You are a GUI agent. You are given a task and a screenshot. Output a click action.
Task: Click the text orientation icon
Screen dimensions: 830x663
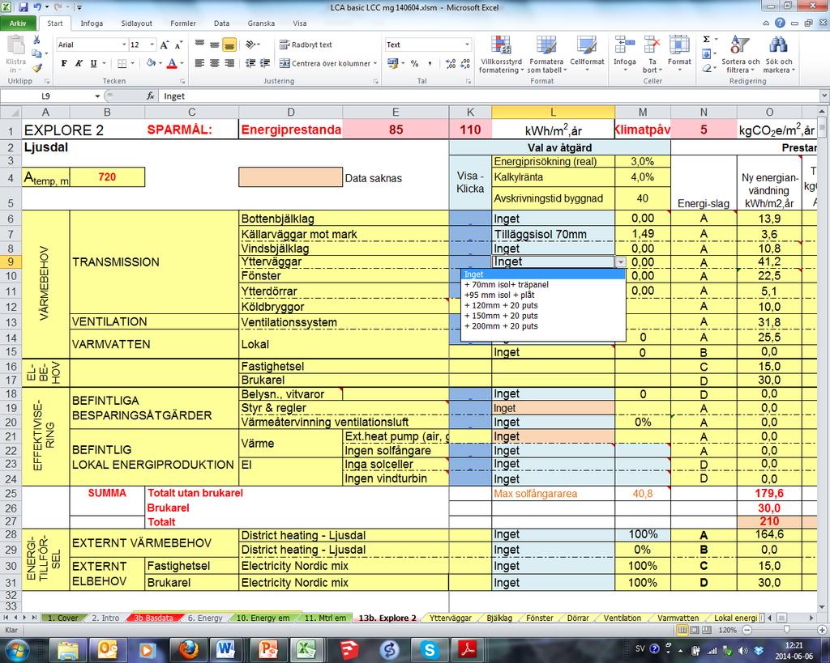pyautogui.click(x=250, y=45)
